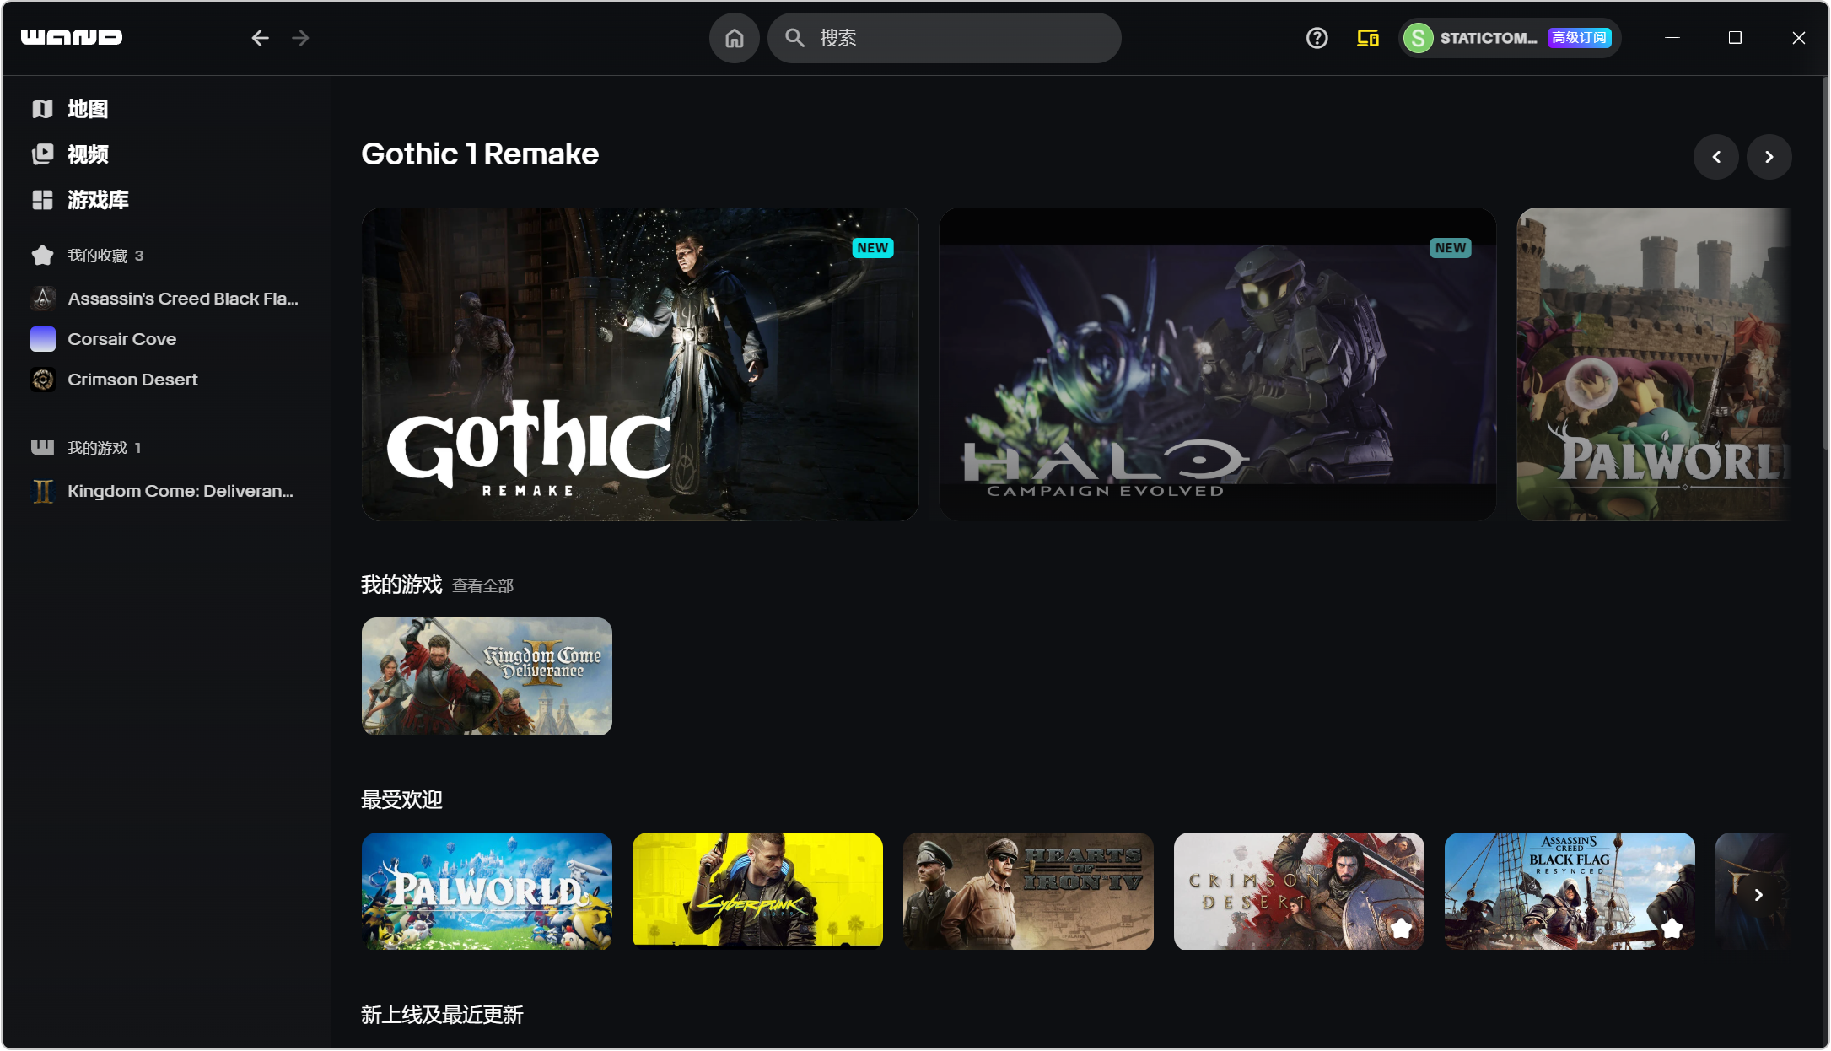Open the Halo Campaign Evolved banner
1831x1051 pixels.
click(1218, 364)
